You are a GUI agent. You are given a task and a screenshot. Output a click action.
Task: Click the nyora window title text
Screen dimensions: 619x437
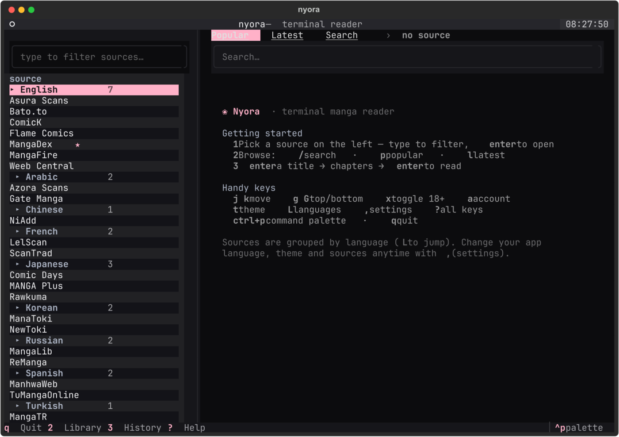(x=309, y=10)
